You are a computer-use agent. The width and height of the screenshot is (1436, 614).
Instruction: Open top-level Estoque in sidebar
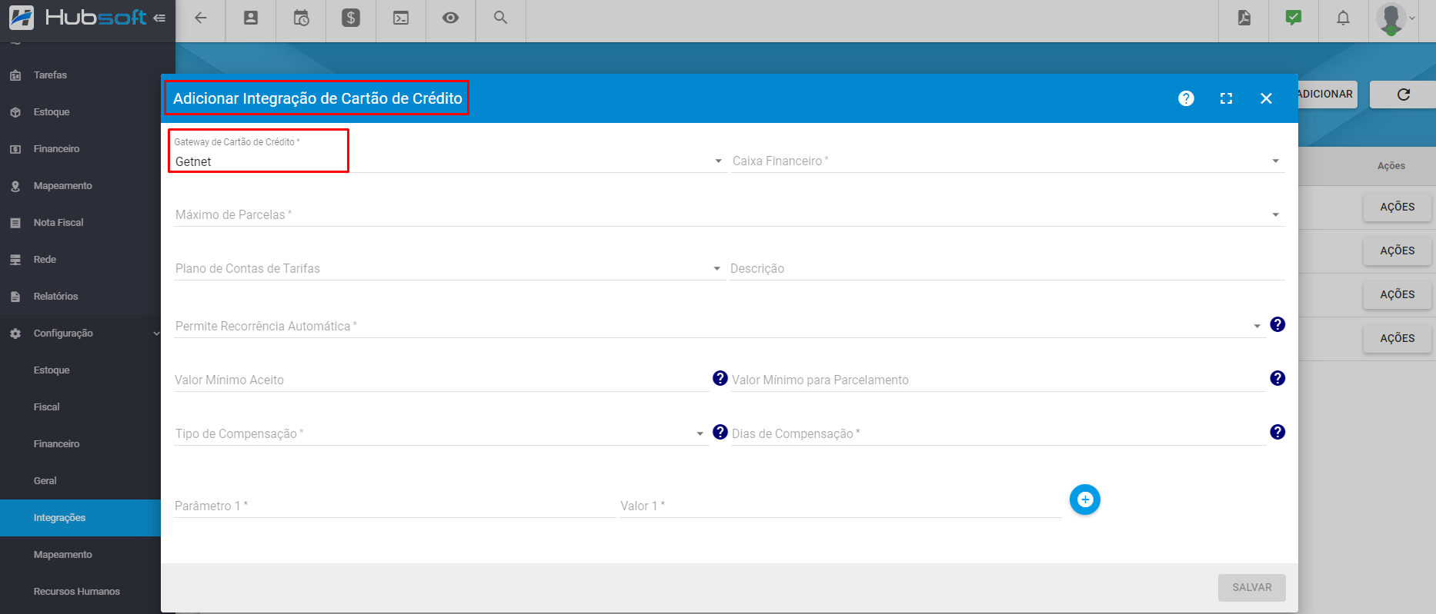[80, 112]
